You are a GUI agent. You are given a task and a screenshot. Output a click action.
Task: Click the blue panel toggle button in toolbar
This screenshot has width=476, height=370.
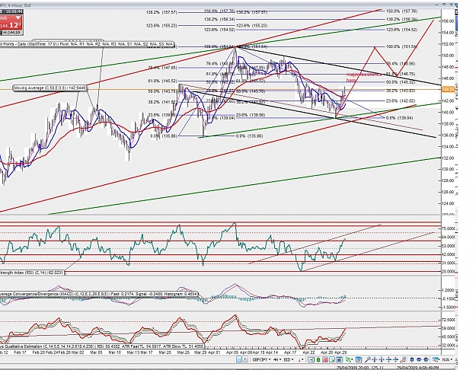[239, 359]
